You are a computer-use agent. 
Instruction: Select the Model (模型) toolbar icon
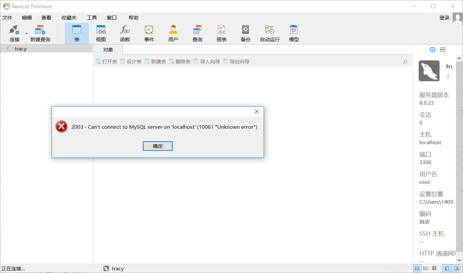click(294, 33)
